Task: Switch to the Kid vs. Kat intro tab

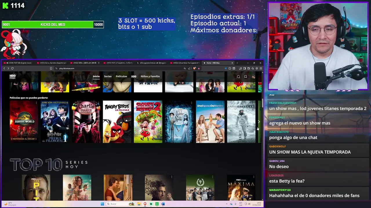Action: 52,63
